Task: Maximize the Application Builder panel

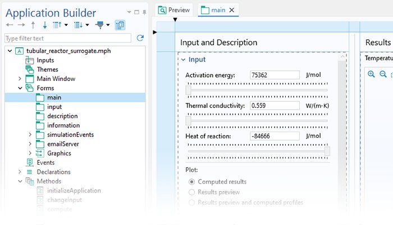Action: pos(136,12)
